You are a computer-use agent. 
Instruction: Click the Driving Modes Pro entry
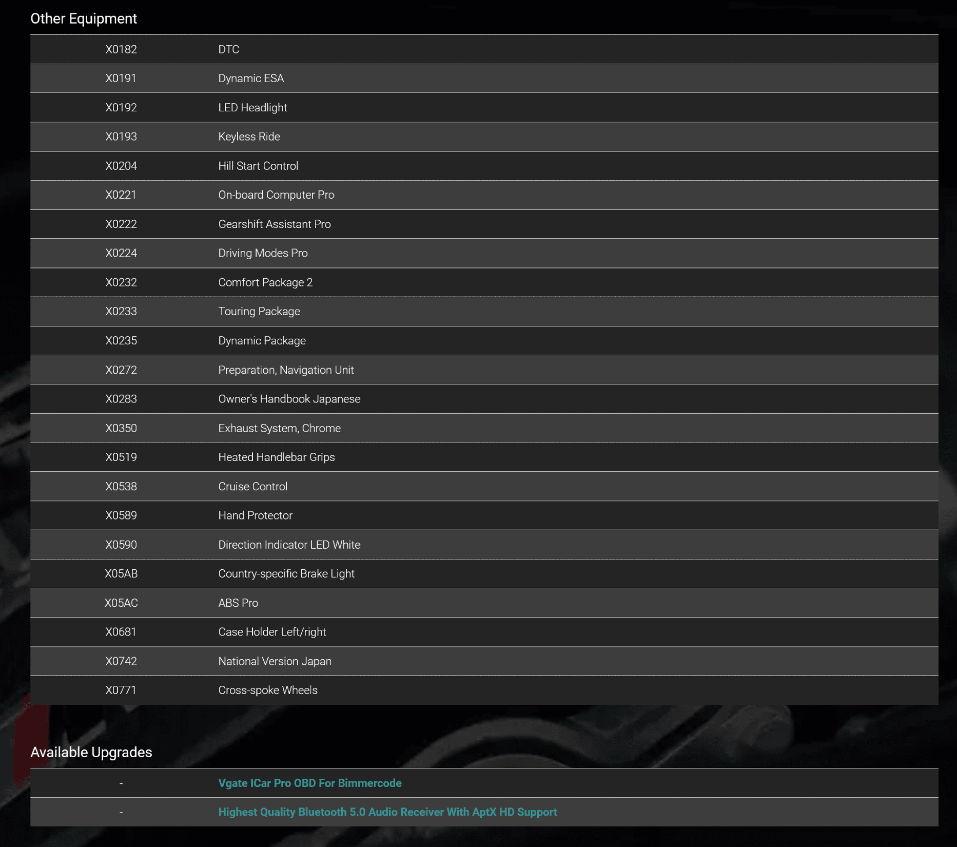click(x=263, y=253)
